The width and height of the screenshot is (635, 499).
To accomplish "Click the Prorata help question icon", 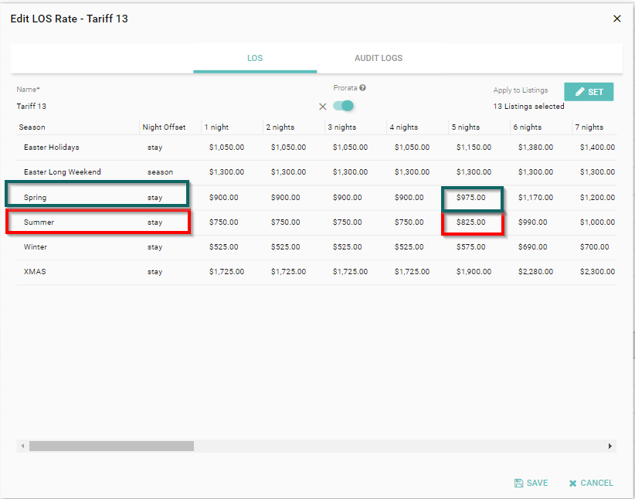I will [362, 88].
